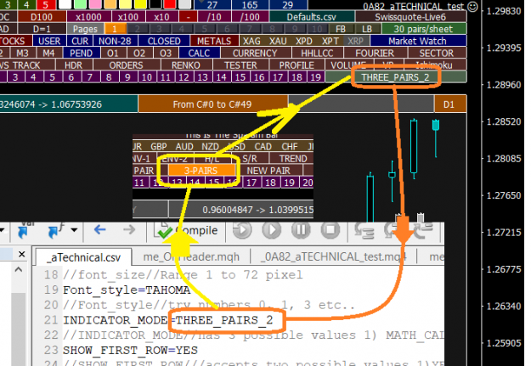531x366 pixels.
Task: Click the Go to function arrow icon
Action: coord(54,231)
